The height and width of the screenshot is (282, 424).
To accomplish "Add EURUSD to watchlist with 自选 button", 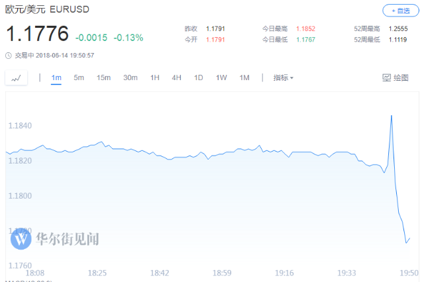I will click(401, 11).
